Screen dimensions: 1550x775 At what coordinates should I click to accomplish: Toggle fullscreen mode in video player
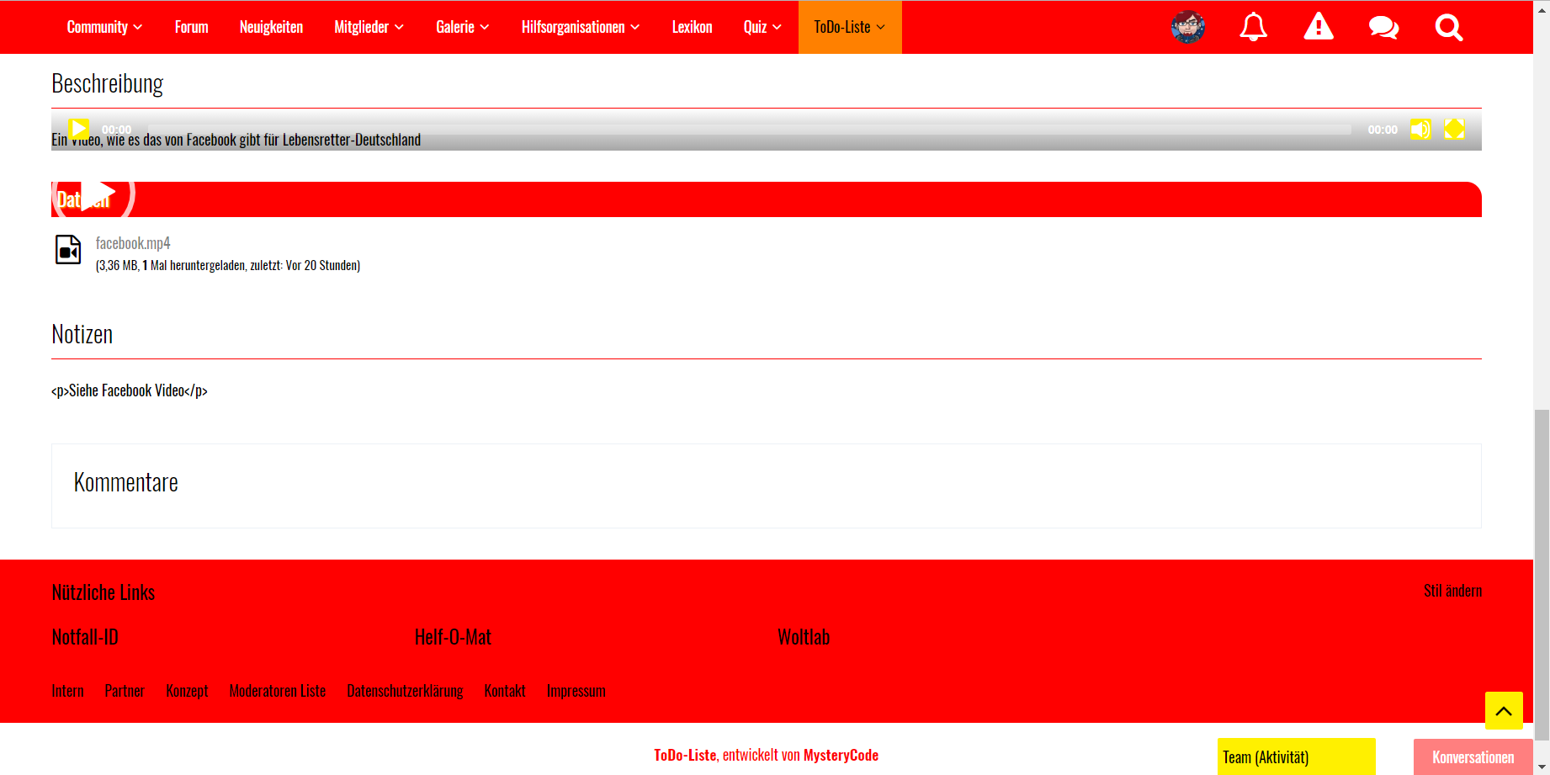tap(1454, 129)
